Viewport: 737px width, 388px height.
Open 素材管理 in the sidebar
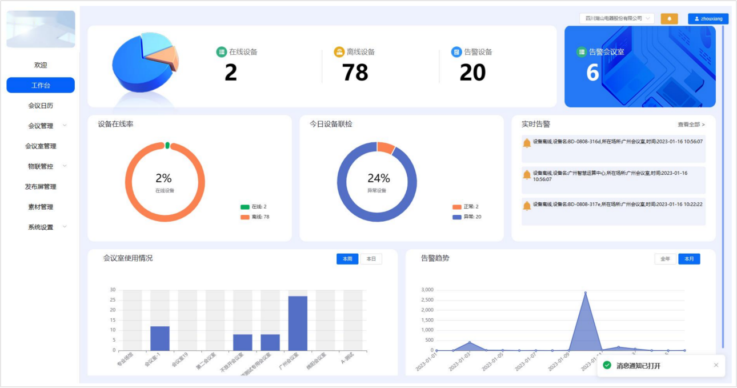click(41, 207)
